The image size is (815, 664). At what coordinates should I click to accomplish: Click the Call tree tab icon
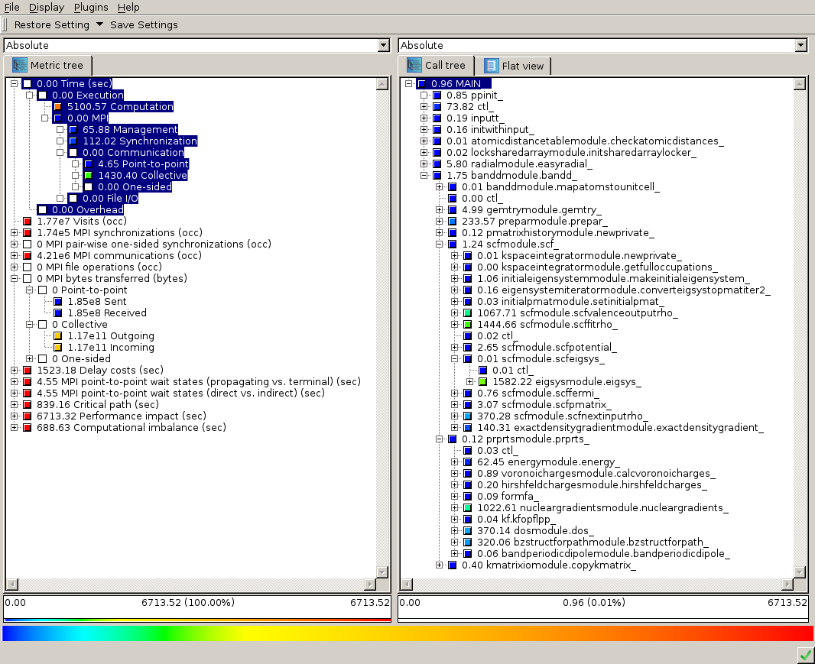pos(414,65)
